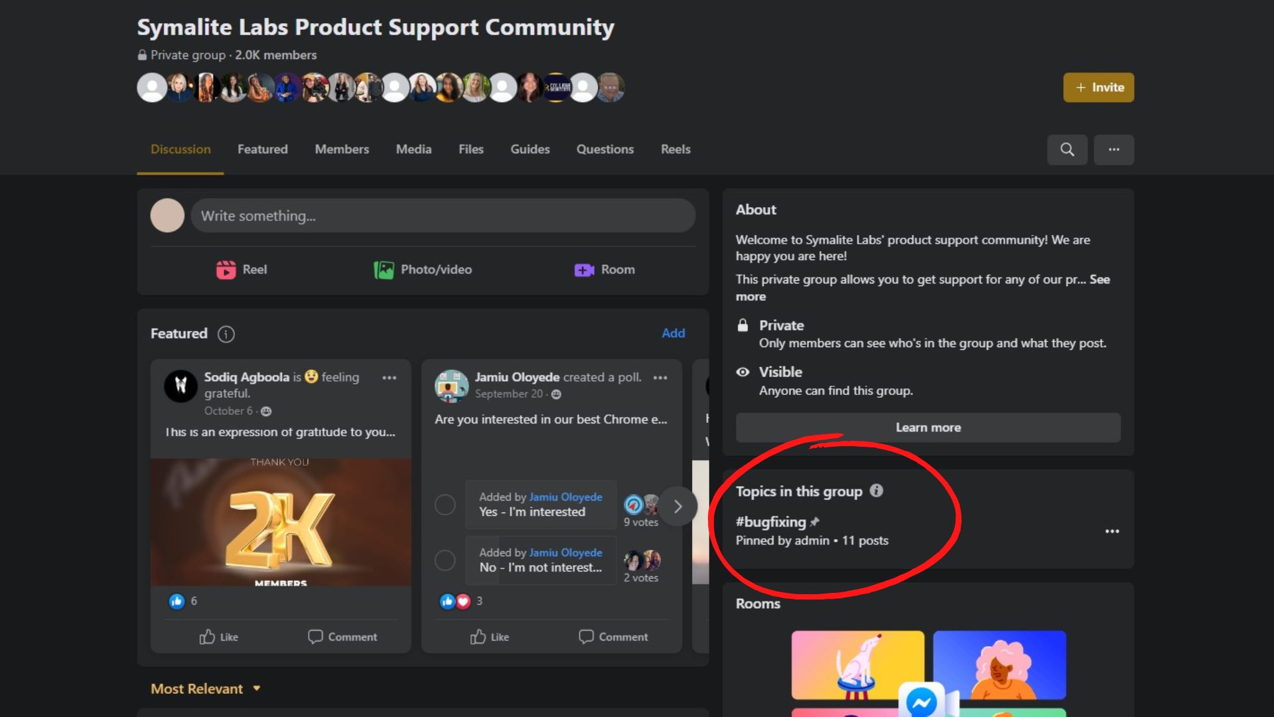Click the Featured info circle icon
Image resolution: width=1274 pixels, height=717 pixels.
226,334
